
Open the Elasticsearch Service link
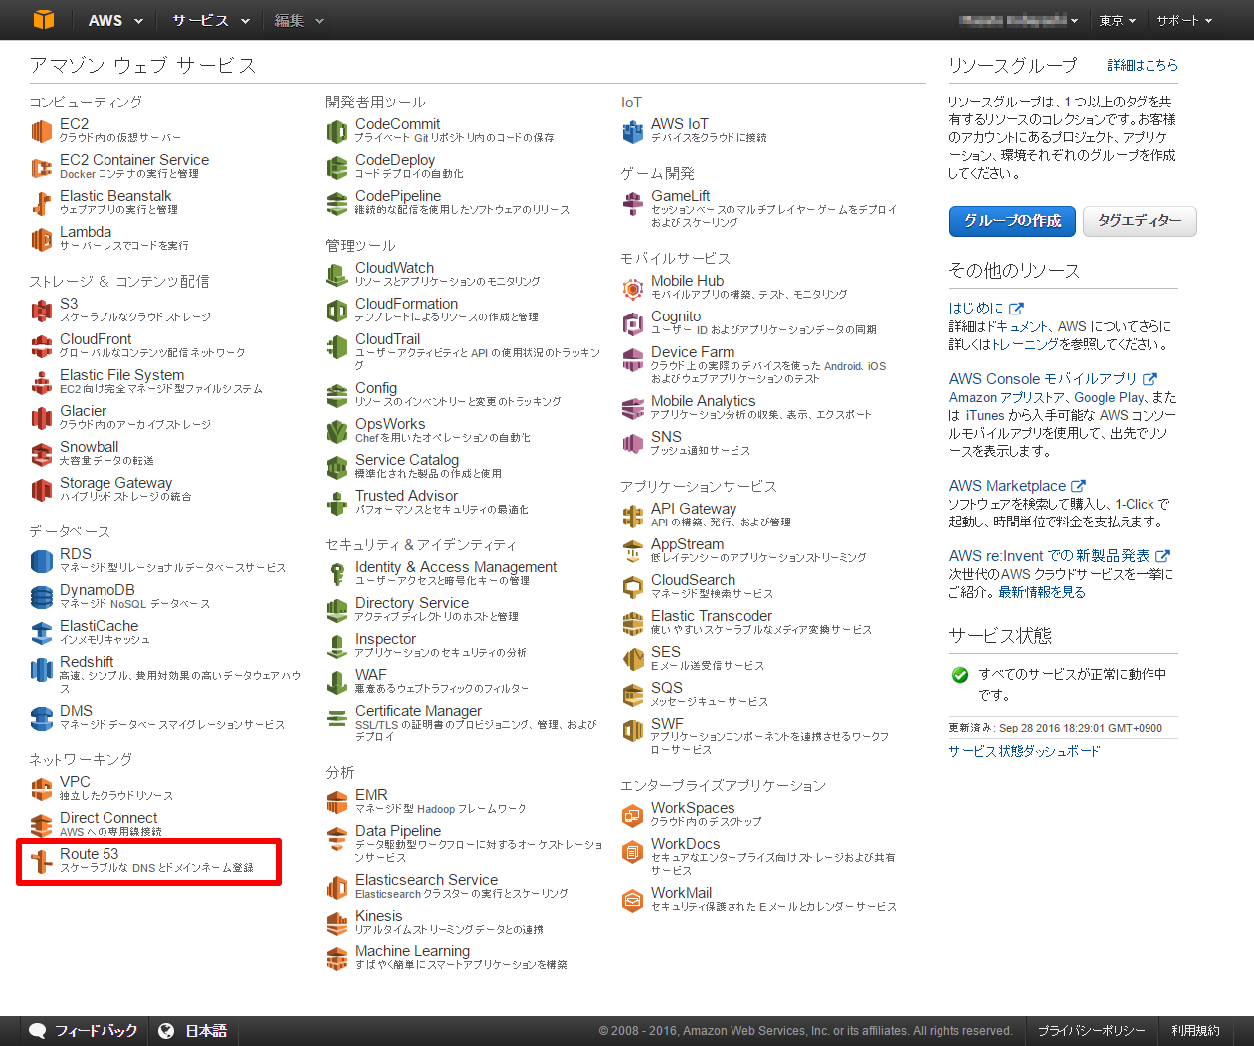click(x=426, y=880)
